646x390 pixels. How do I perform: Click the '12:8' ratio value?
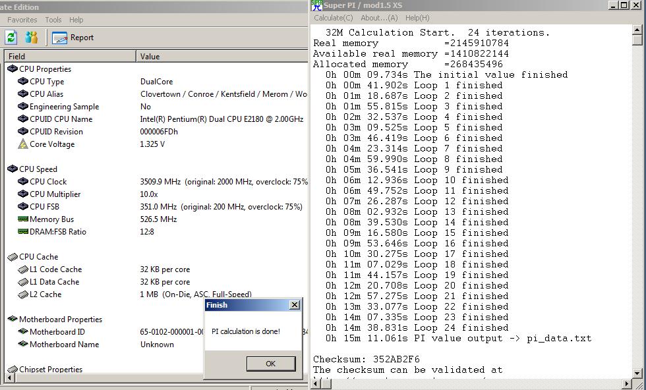(147, 232)
